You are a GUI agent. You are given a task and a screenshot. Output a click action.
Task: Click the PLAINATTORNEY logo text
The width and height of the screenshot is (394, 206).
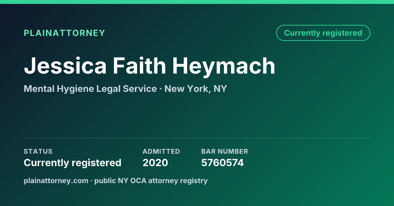point(64,33)
